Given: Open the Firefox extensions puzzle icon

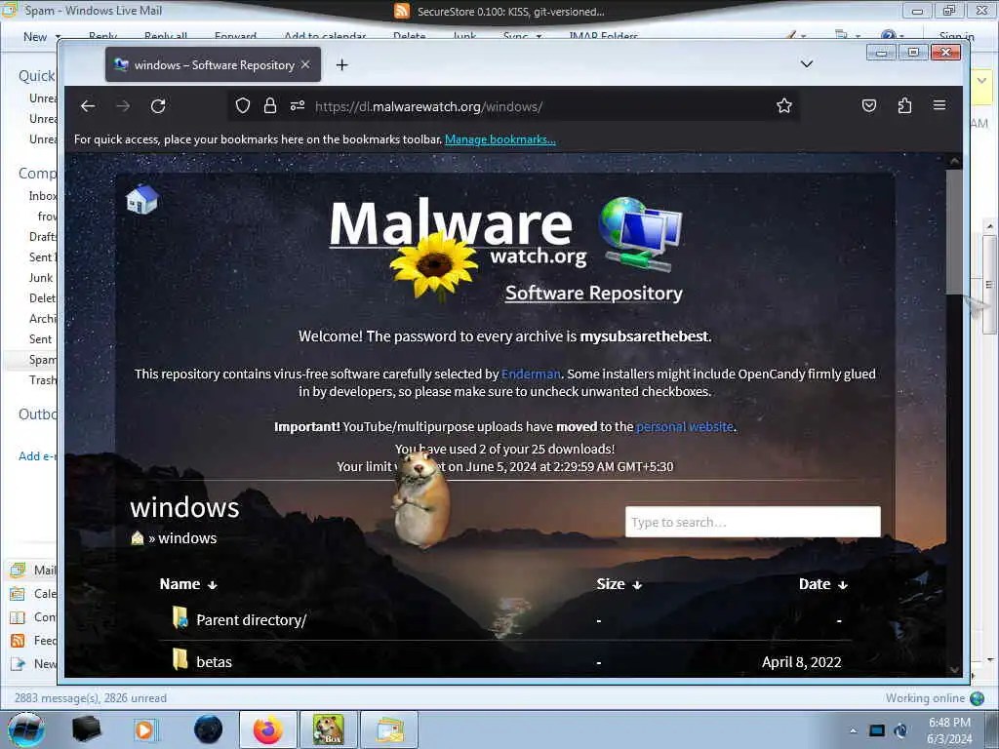Looking at the screenshot, I should tap(904, 105).
